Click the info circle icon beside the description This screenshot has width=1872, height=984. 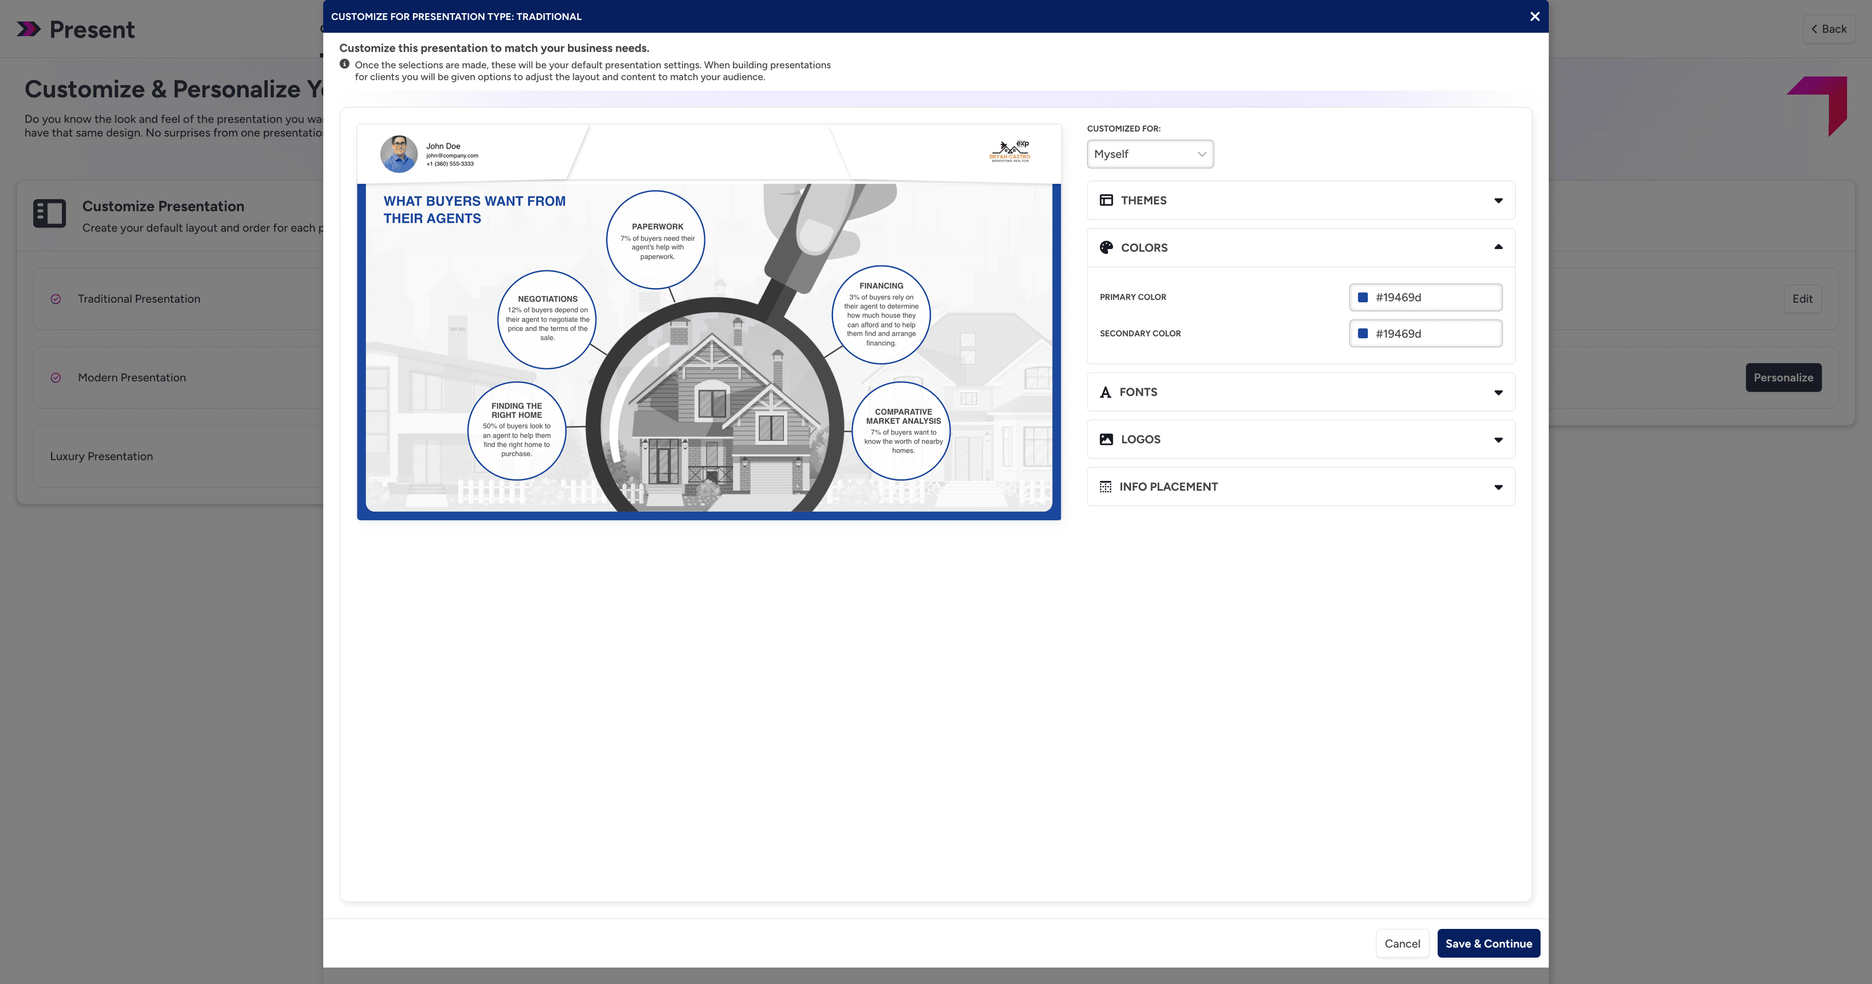click(x=345, y=64)
